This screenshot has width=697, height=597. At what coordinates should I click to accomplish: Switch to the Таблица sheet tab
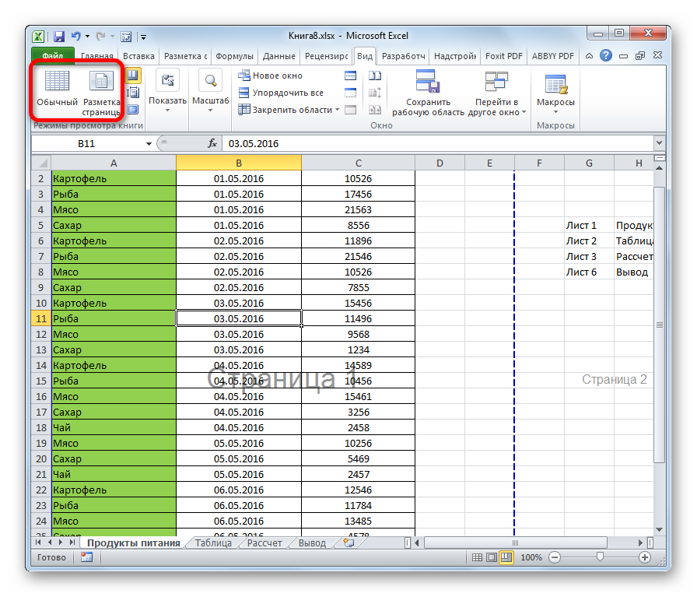click(x=213, y=543)
